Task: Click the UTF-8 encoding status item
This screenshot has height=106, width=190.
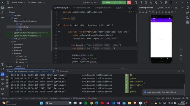Action: point(168,98)
